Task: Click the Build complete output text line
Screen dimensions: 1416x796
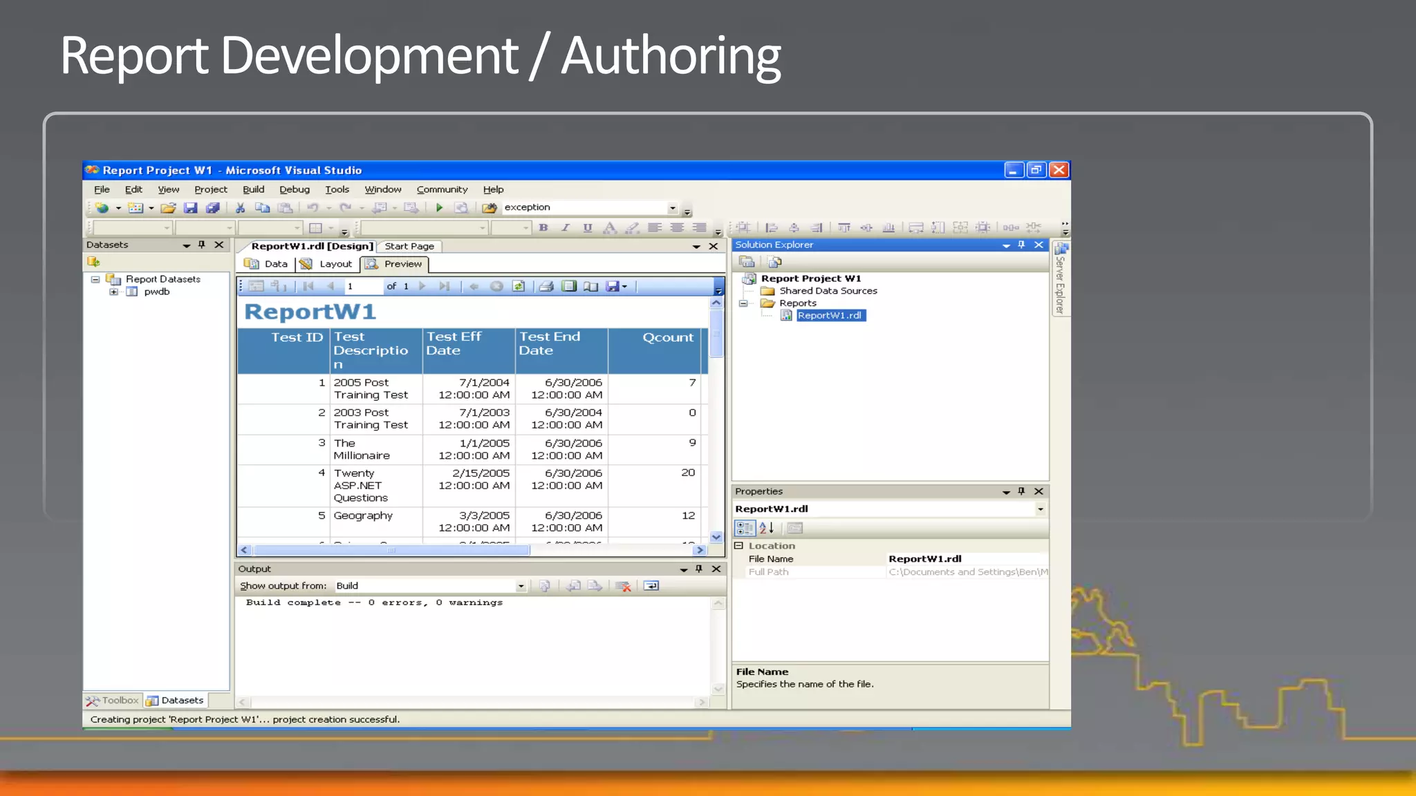Action: pyautogui.click(x=374, y=603)
